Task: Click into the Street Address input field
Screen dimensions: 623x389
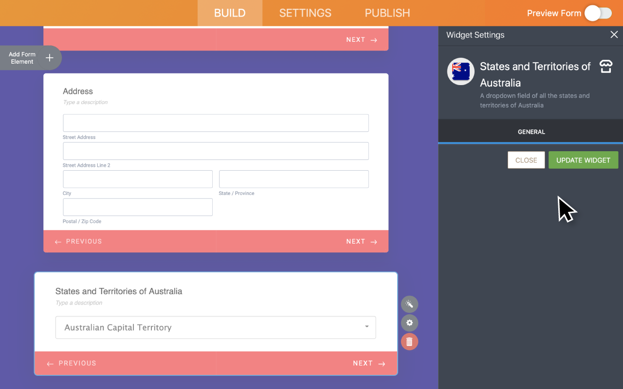Action: click(x=216, y=123)
